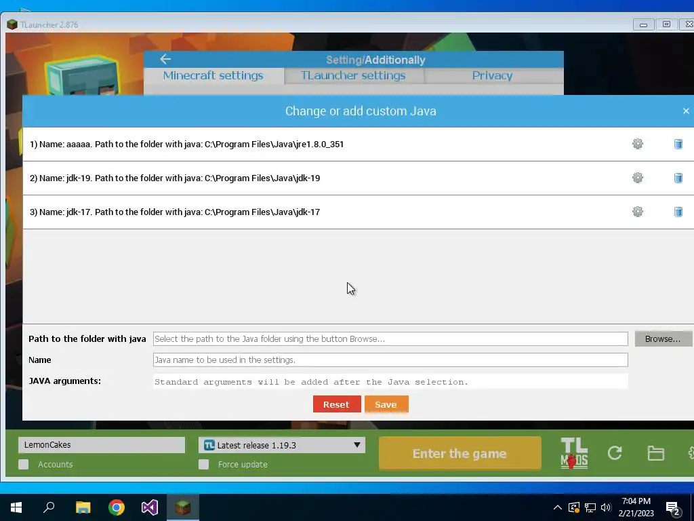The height and width of the screenshot is (521, 694).
Task: Open Windows Start menu
Action: 16,507
